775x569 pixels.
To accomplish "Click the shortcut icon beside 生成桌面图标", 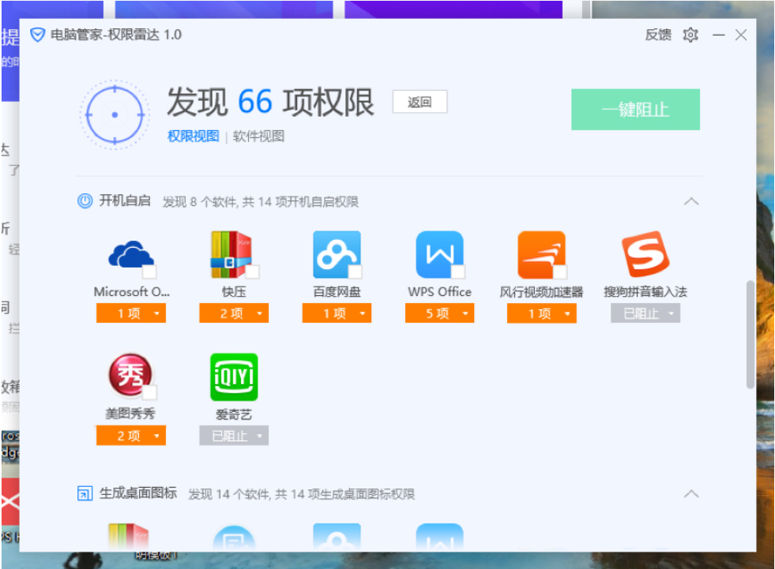I will coord(85,493).
